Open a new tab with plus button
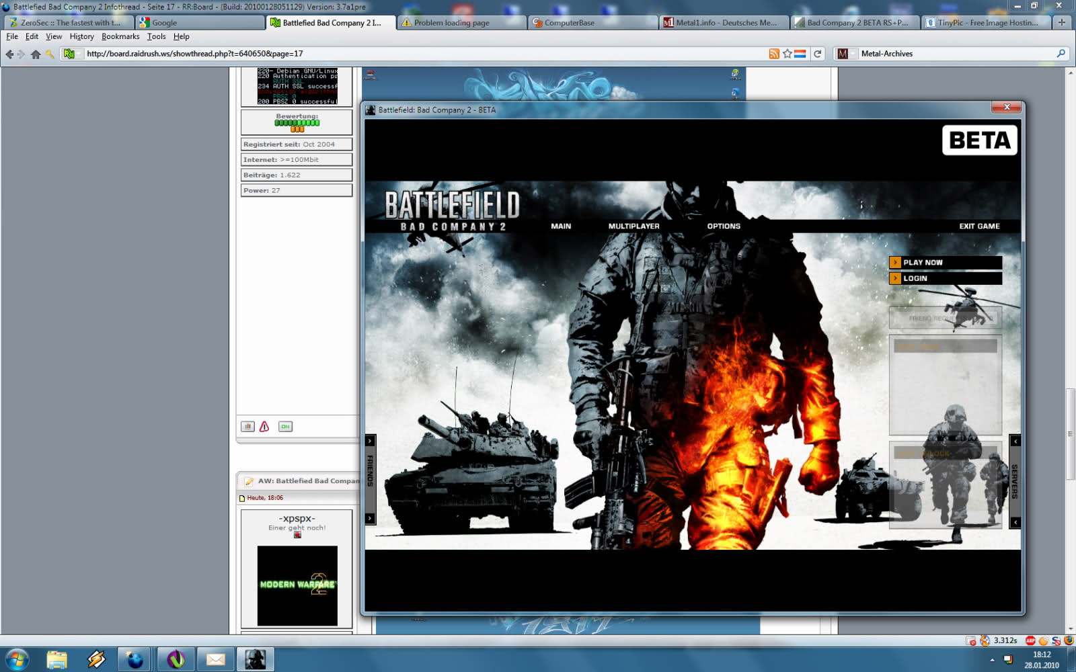Image resolution: width=1076 pixels, height=672 pixels. click(1062, 23)
